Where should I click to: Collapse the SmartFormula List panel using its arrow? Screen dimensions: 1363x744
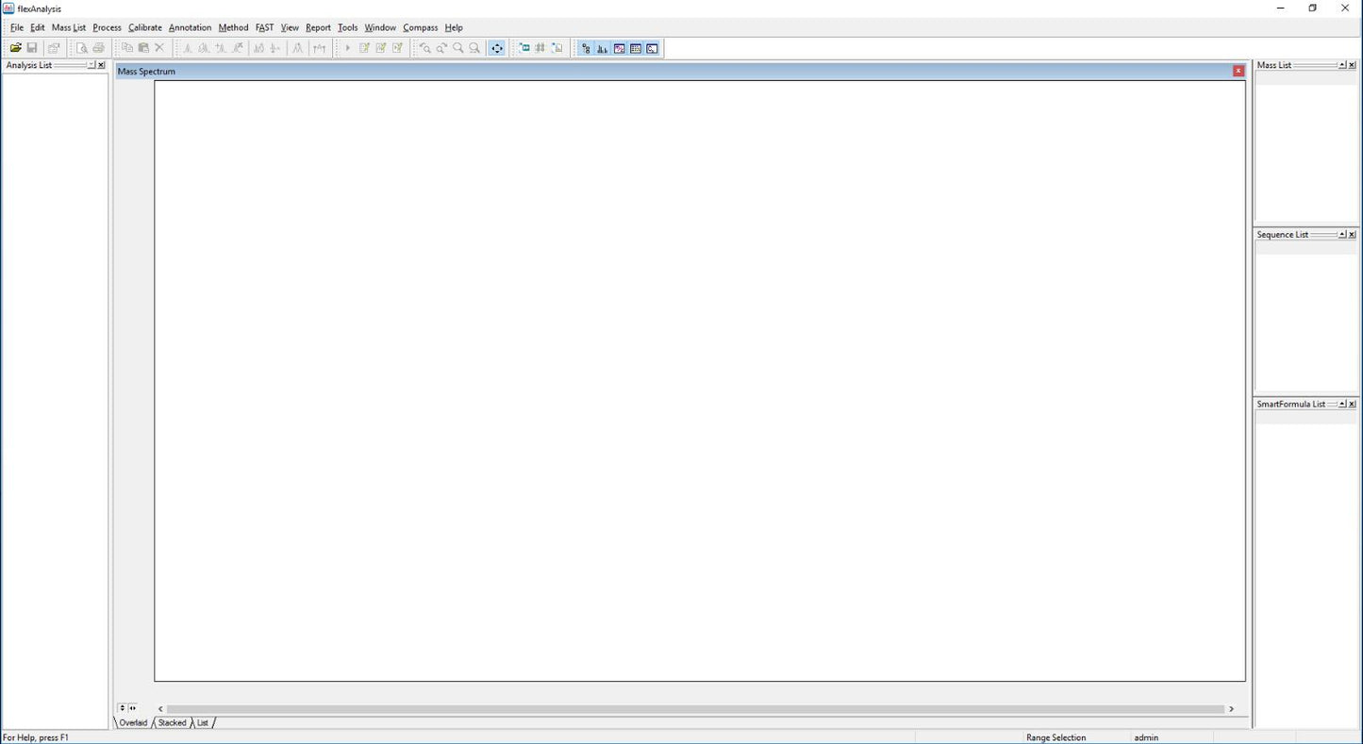[x=1341, y=405]
